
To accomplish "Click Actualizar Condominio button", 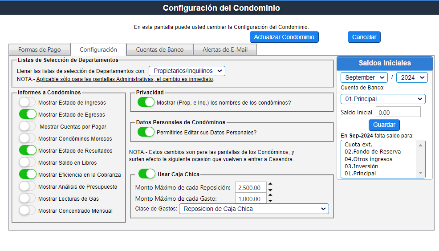I will tap(284, 37).
